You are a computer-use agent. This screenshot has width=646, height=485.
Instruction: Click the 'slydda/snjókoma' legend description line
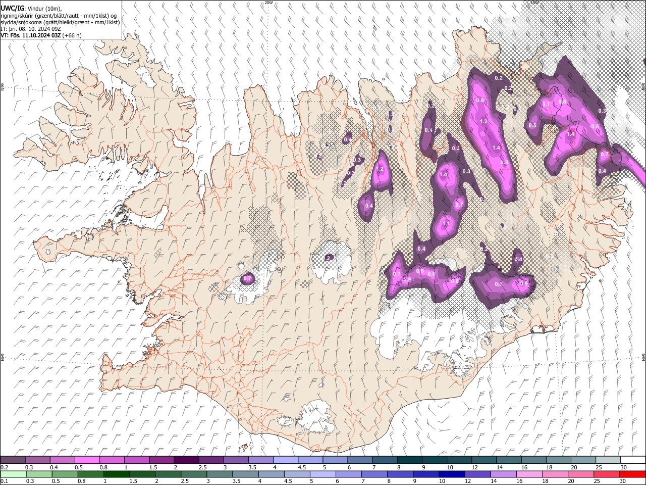click(60, 22)
